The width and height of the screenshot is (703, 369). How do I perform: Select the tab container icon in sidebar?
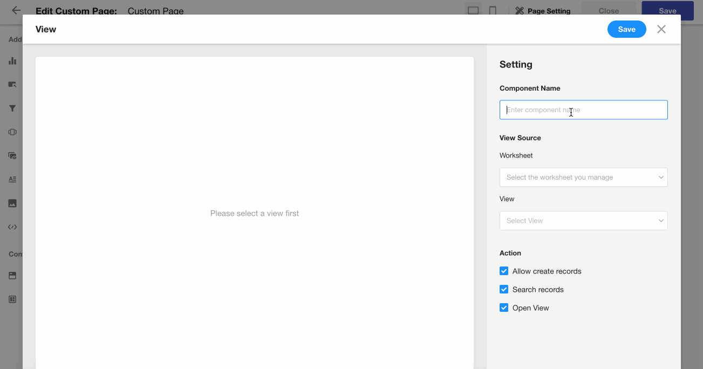[12, 276]
